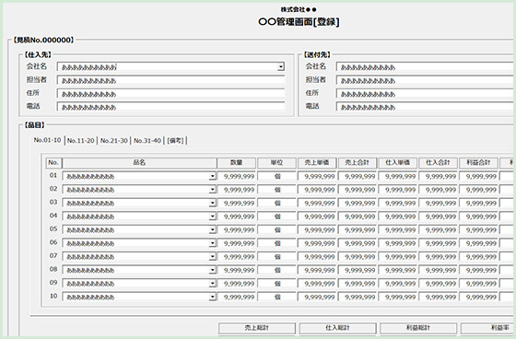516x339 pixels.
Task: Click the 利益合計 field in row 07
Action: coord(479,257)
